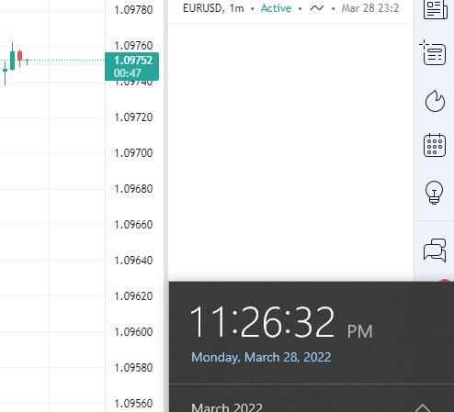
Task: Collapse the March 2022 calendar chevron
Action: click(423, 408)
